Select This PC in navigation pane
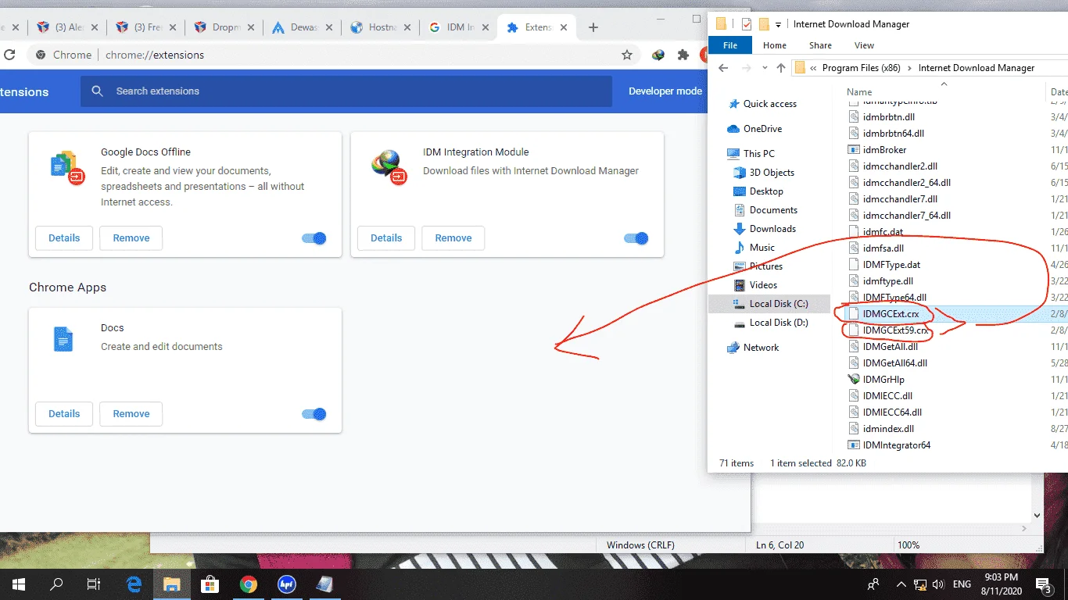The height and width of the screenshot is (600, 1068). [x=758, y=154]
